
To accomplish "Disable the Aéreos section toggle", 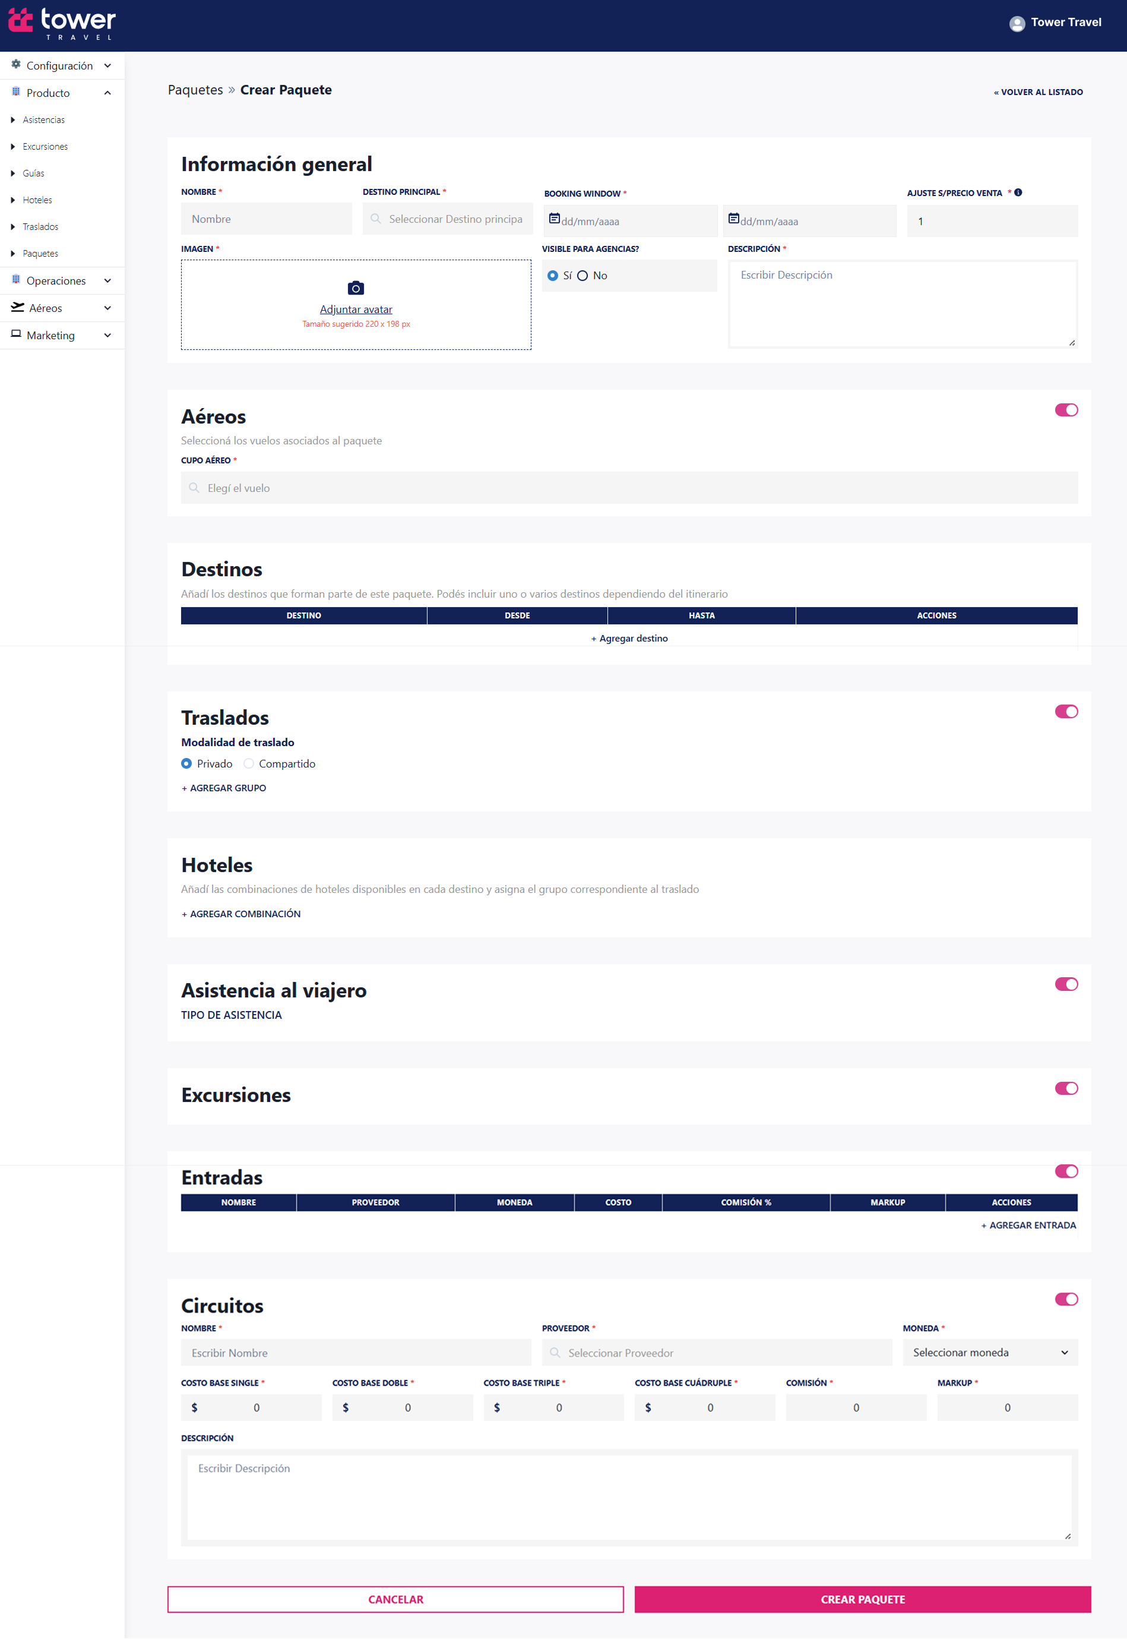I will (x=1066, y=410).
